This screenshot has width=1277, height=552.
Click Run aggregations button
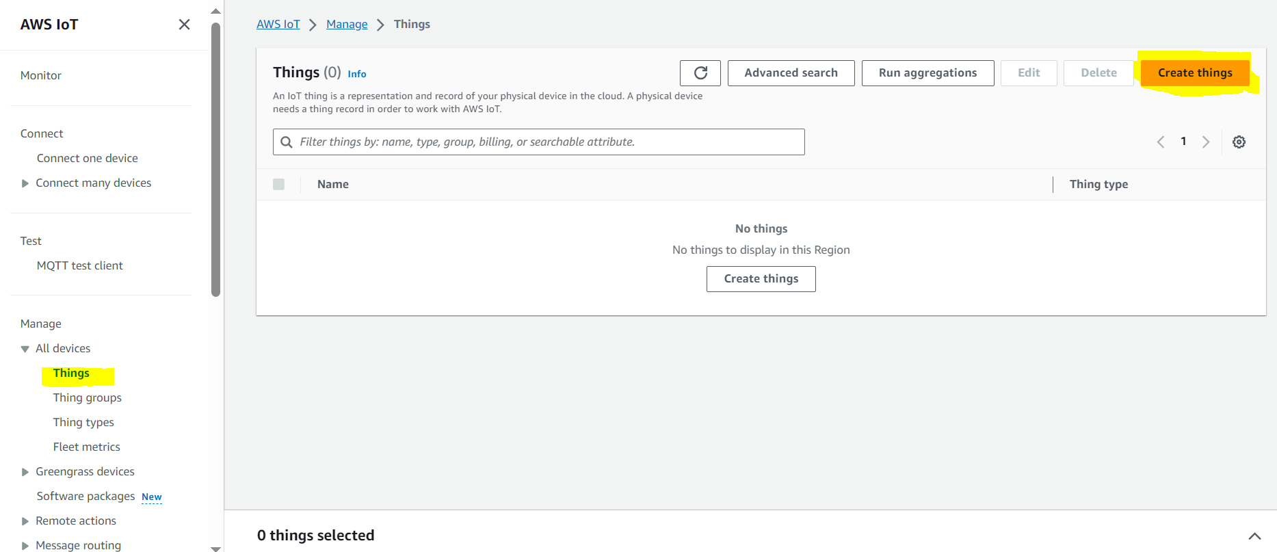pyautogui.click(x=928, y=73)
